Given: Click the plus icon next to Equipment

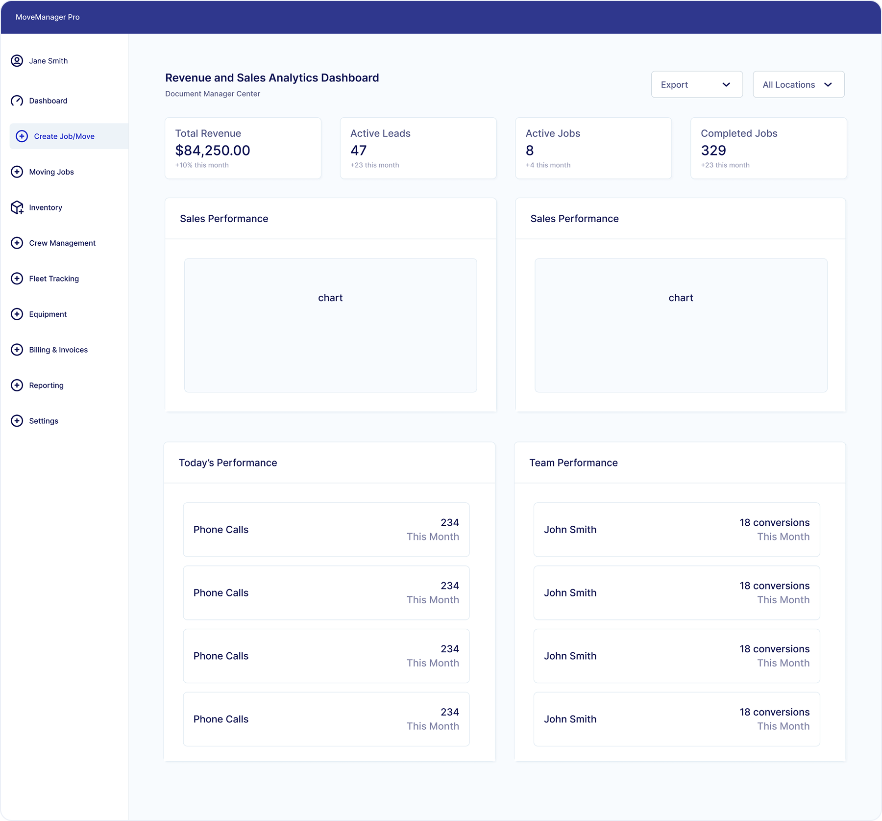Looking at the screenshot, I should coord(17,314).
